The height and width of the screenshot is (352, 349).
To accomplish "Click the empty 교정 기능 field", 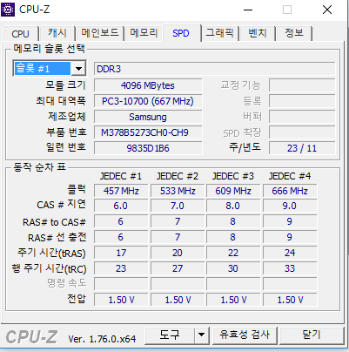I will (x=302, y=85).
